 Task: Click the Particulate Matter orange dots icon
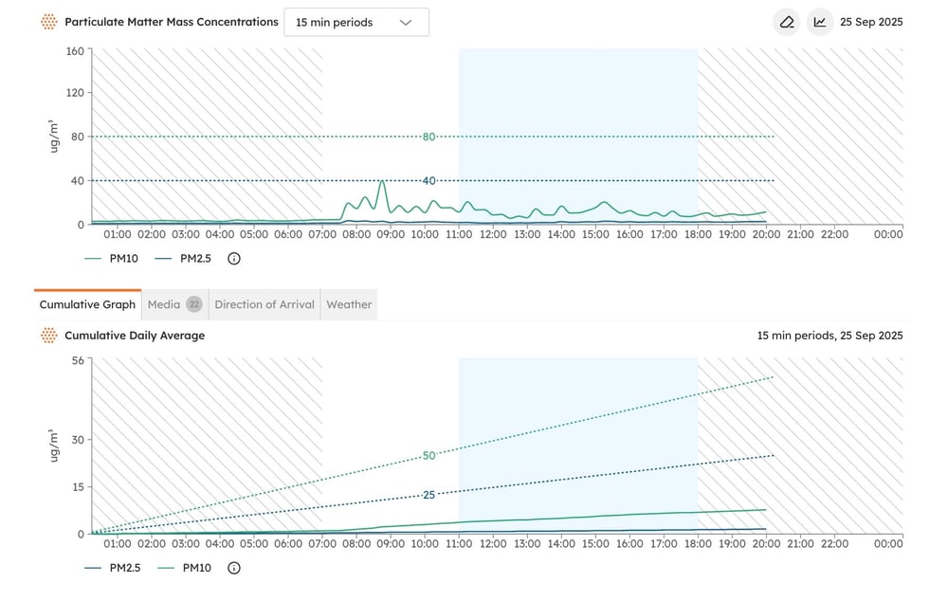[x=49, y=23]
